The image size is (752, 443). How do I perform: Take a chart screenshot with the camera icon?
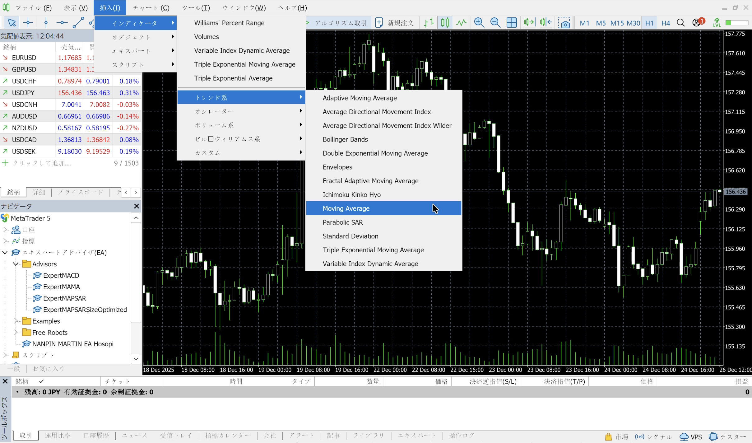point(564,23)
